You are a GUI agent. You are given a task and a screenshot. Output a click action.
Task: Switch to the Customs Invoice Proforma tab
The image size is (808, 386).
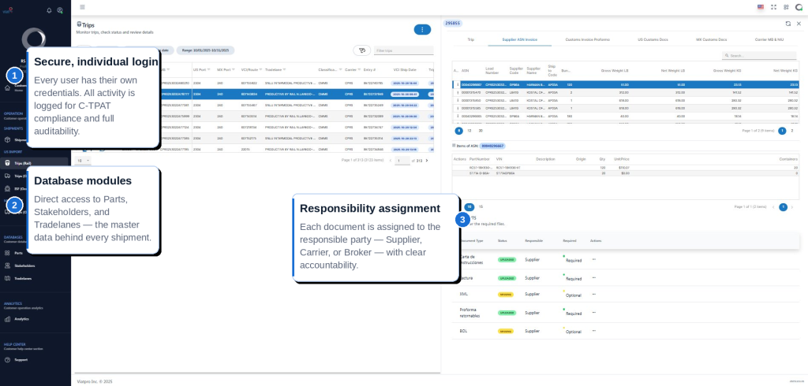(x=587, y=39)
